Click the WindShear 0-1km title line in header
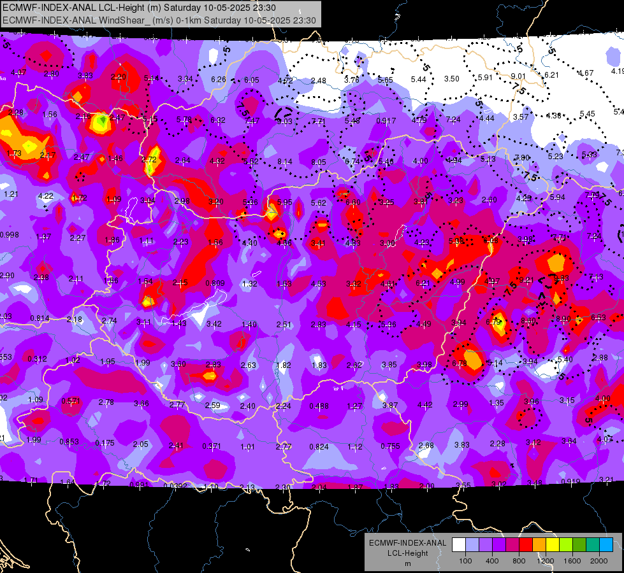 [x=159, y=20]
